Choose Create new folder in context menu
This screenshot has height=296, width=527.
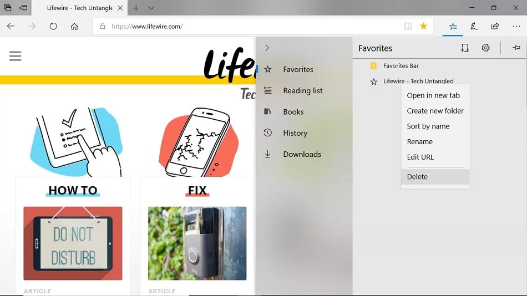pyautogui.click(x=435, y=111)
